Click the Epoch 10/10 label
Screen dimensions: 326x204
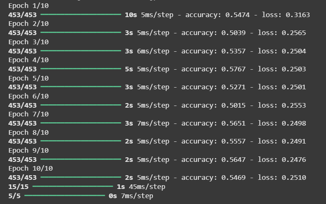click(x=31, y=168)
